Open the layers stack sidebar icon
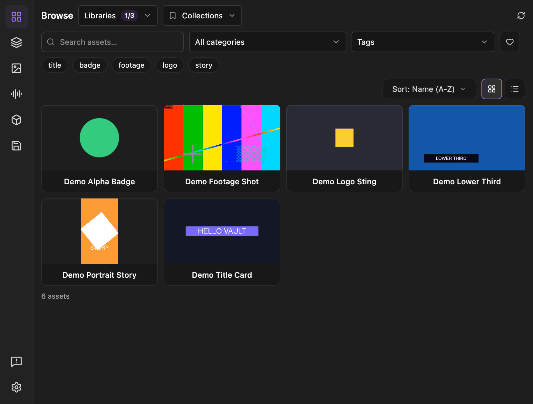 pos(16,43)
